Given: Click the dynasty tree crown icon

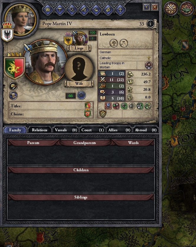Looking at the screenshot, I should tap(124, 43).
